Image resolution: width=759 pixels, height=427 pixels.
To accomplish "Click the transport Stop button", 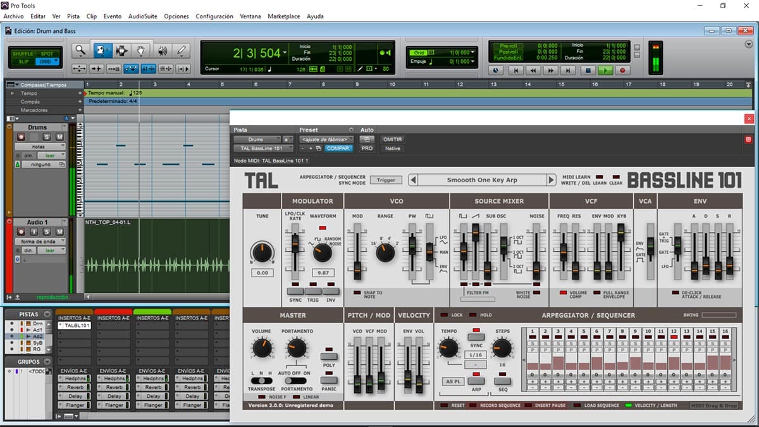I will click(x=588, y=71).
